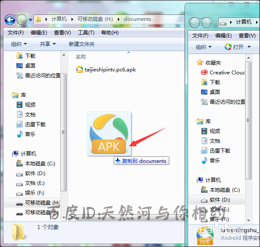The width and height of the screenshot is (260, 247).
Task: Expand breadcrumb arrow after 计算机 in documents window
Action: click(72, 20)
